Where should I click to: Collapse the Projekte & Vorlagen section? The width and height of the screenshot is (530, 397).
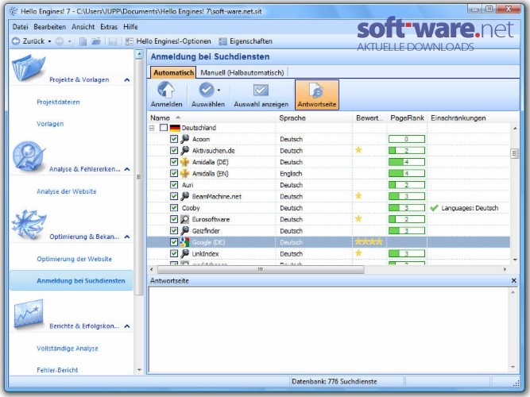pos(127,80)
